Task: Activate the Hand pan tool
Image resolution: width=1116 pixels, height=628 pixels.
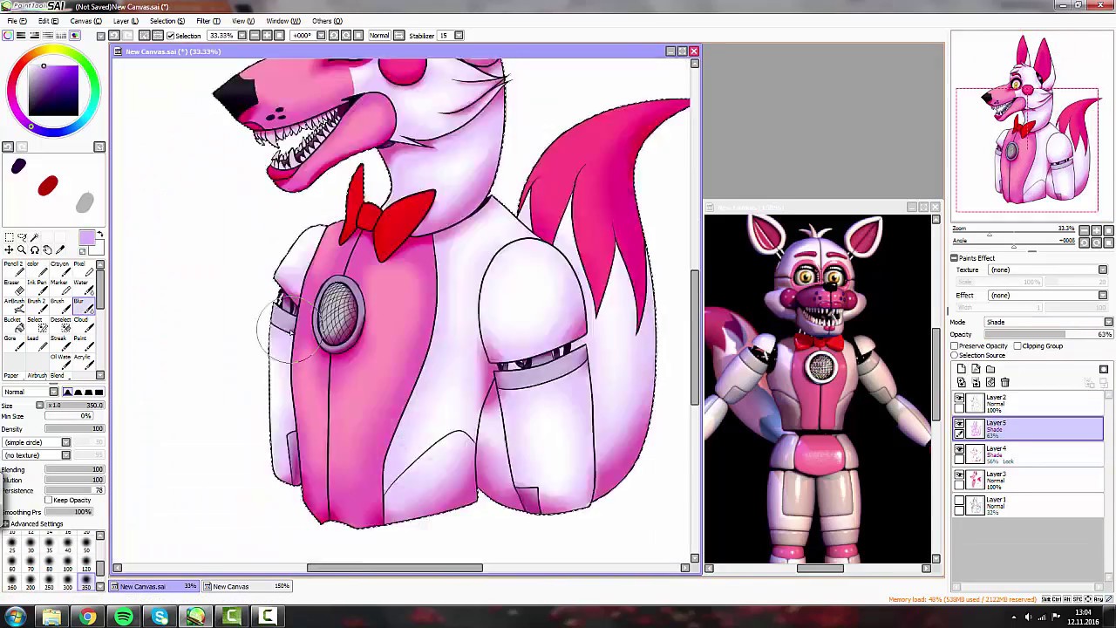Action: pyautogui.click(x=47, y=250)
